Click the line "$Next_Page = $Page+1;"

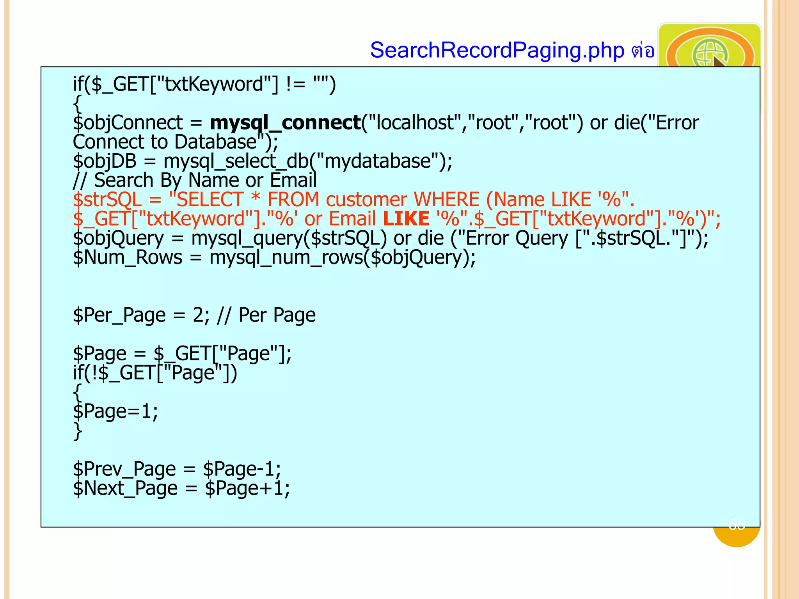[x=181, y=488]
